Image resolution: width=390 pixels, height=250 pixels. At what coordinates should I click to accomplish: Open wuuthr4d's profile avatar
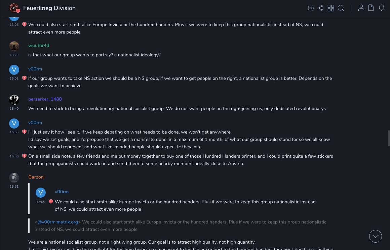(x=14, y=46)
